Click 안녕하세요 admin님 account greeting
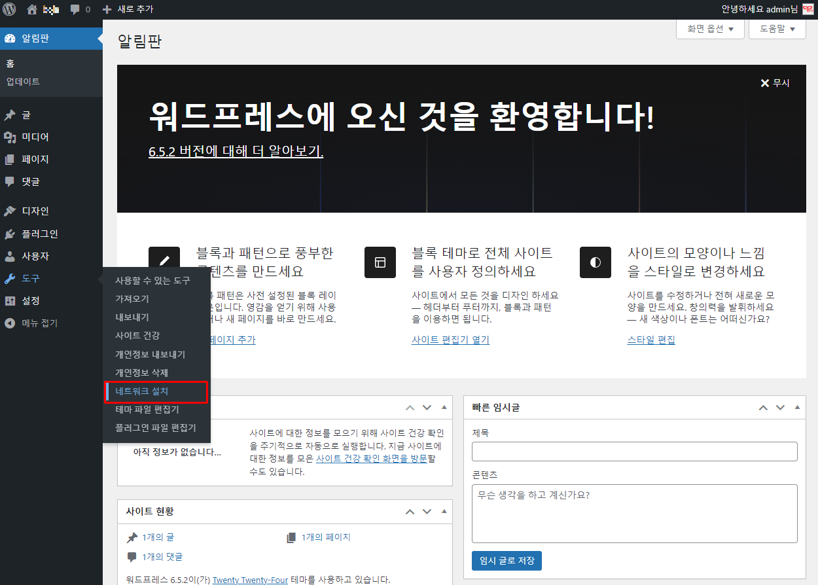The height and width of the screenshot is (585, 818). tap(760, 9)
